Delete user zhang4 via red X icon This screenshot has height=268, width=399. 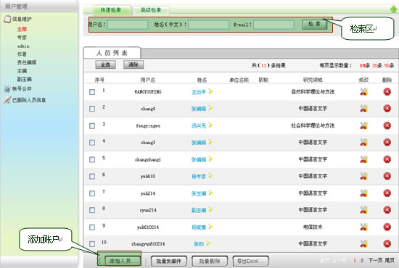click(x=387, y=109)
